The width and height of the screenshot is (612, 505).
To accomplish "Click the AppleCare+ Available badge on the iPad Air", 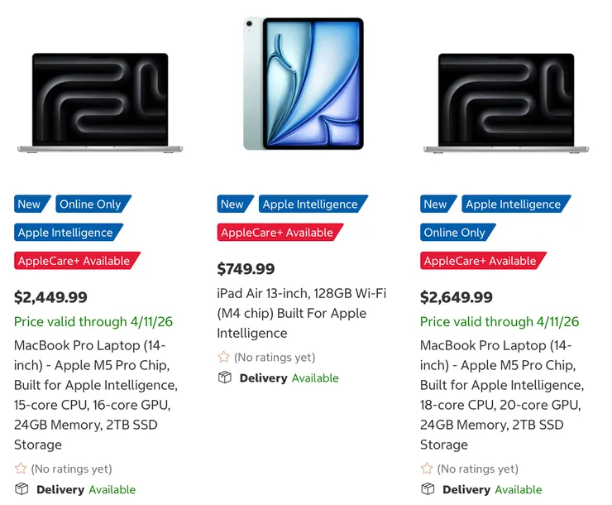I will pos(276,233).
